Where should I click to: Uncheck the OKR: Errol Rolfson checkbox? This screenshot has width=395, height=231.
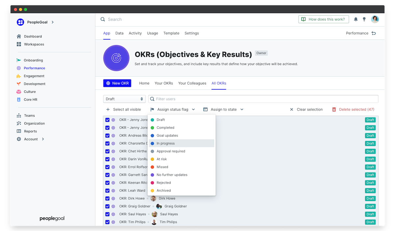[x=107, y=167]
